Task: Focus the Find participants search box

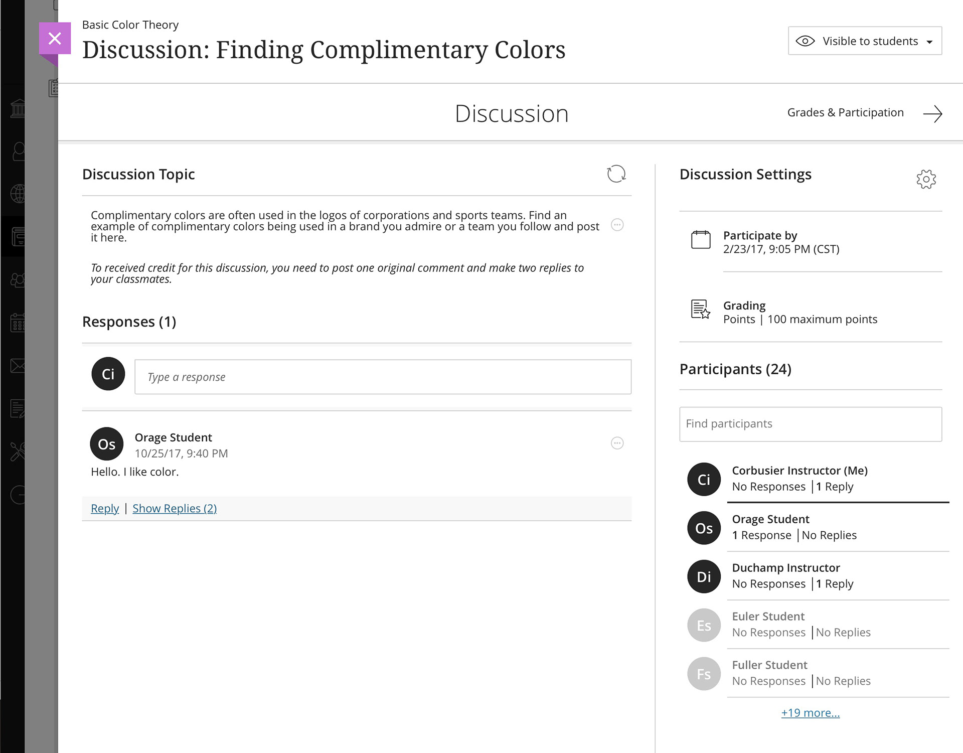Action: tap(811, 424)
